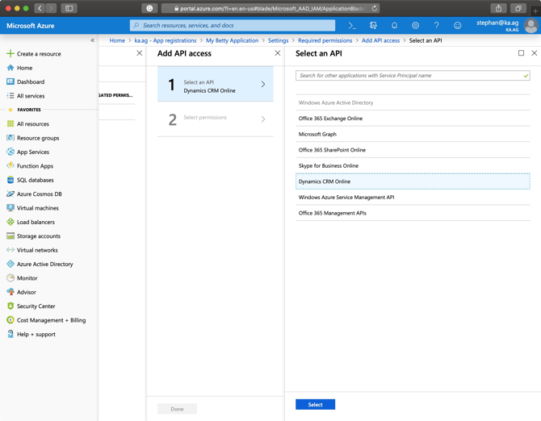Close the Select an API blade
Viewport: 541px width, 421px height.
coord(534,53)
